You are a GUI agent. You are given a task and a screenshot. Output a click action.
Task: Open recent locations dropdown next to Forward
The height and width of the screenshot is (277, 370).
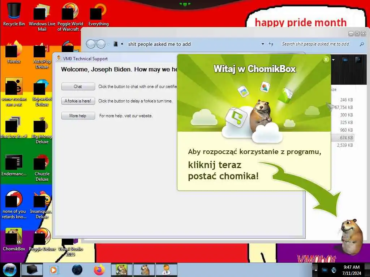point(108,44)
